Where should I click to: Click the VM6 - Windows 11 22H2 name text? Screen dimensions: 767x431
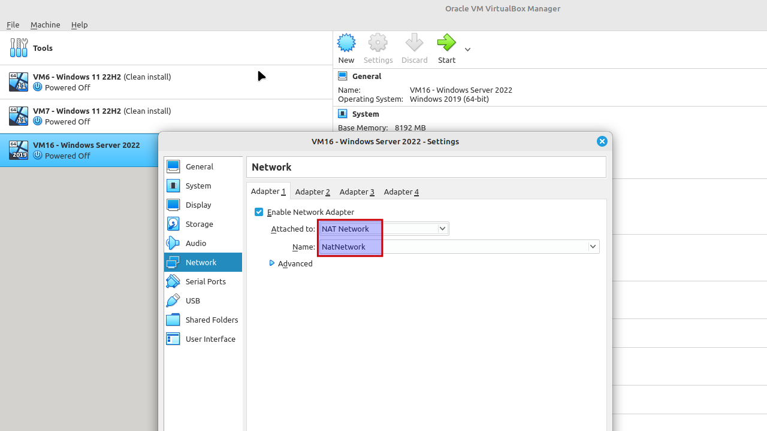coord(77,77)
